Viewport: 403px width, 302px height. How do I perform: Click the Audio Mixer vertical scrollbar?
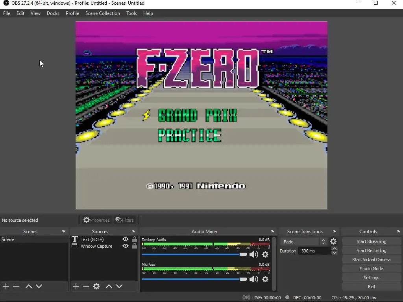[274, 264]
